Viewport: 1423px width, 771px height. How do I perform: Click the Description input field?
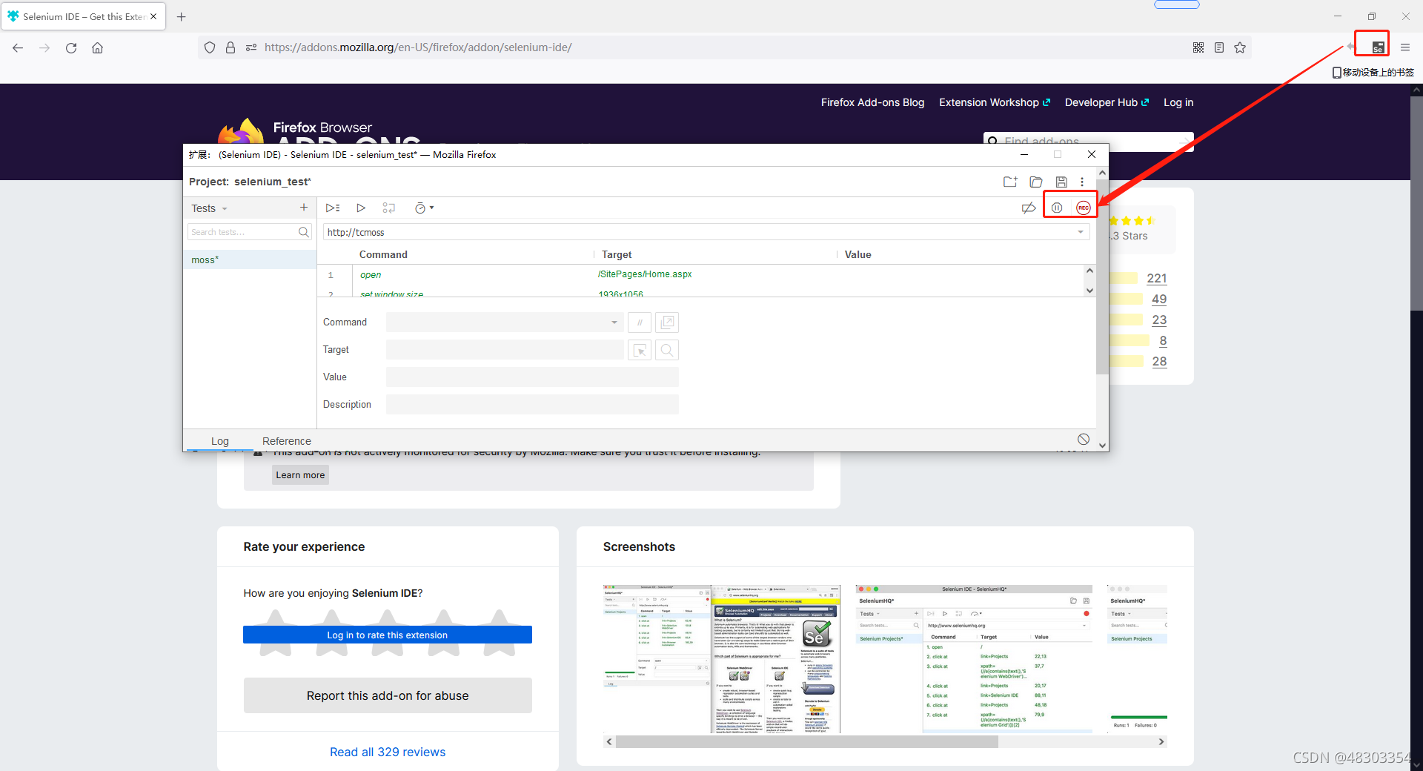tap(532, 405)
